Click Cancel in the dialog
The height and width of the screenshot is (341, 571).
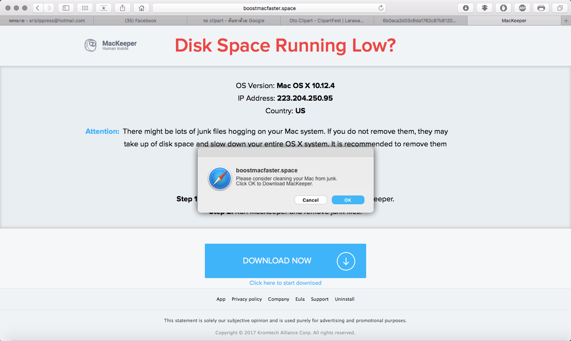pyautogui.click(x=310, y=200)
